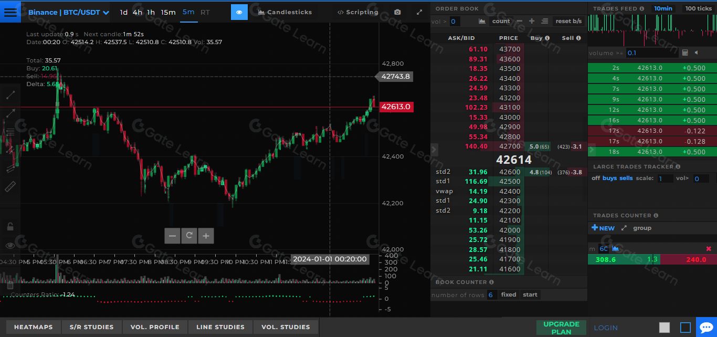The image size is (717, 337).
Task: Switch to the 15m timeframe
Action: 168,12
